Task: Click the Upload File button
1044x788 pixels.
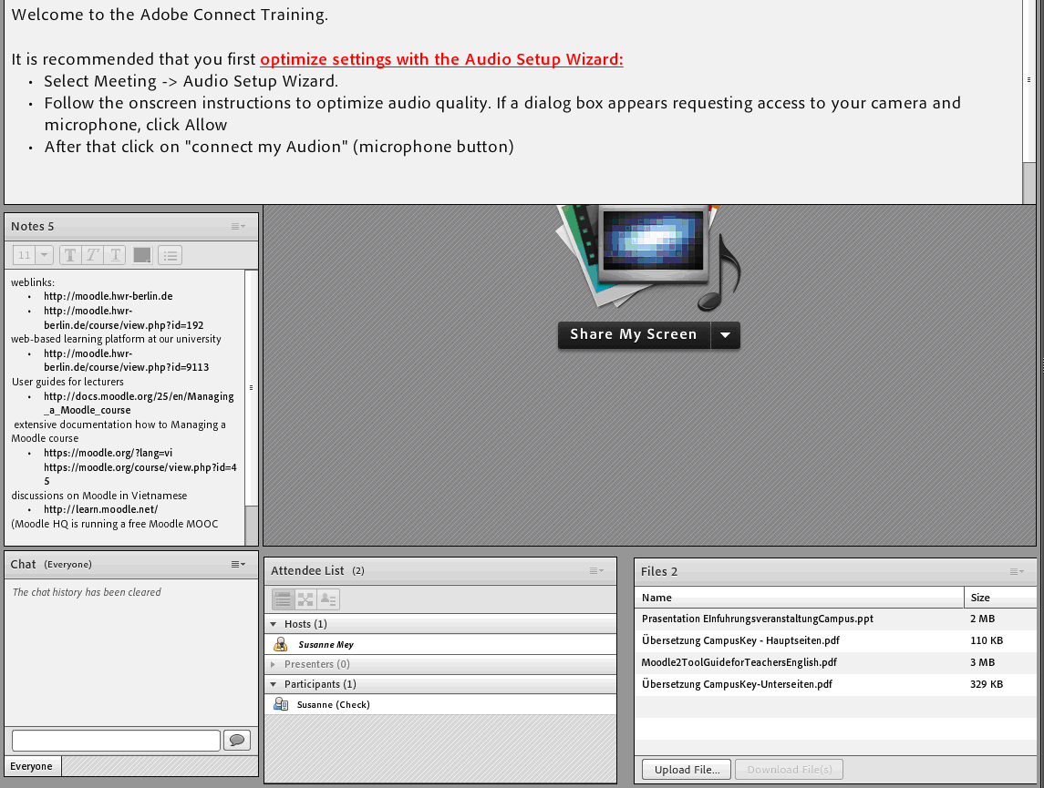Action: pos(687,770)
